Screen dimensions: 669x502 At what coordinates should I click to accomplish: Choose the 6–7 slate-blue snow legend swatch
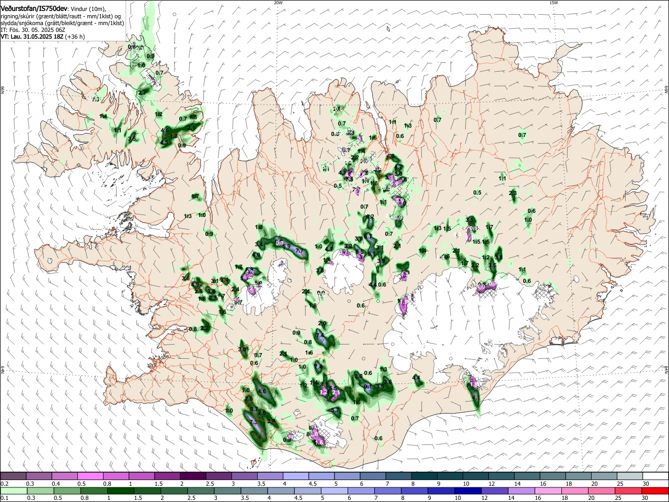pyautogui.click(x=373, y=476)
